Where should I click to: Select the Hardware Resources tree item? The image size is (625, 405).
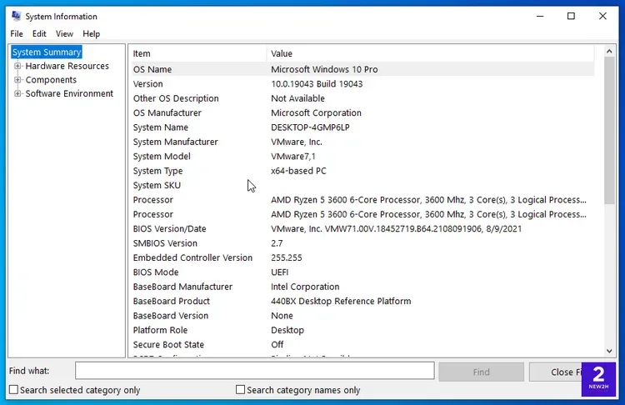[67, 66]
